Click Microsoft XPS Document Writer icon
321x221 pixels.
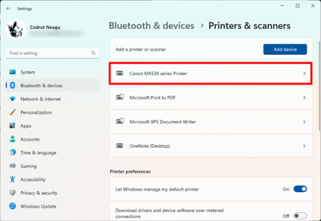(x=120, y=121)
